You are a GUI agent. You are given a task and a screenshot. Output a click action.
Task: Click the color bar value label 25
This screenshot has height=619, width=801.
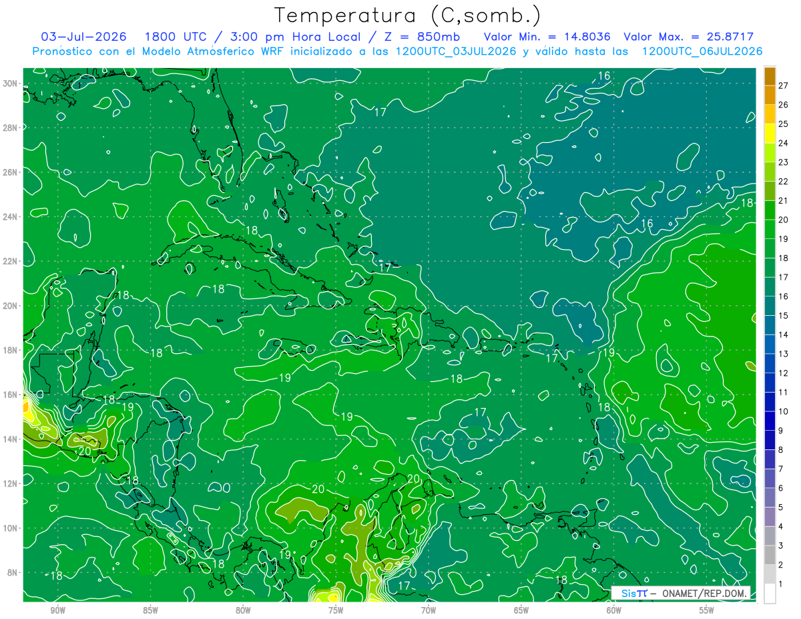point(784,124)
